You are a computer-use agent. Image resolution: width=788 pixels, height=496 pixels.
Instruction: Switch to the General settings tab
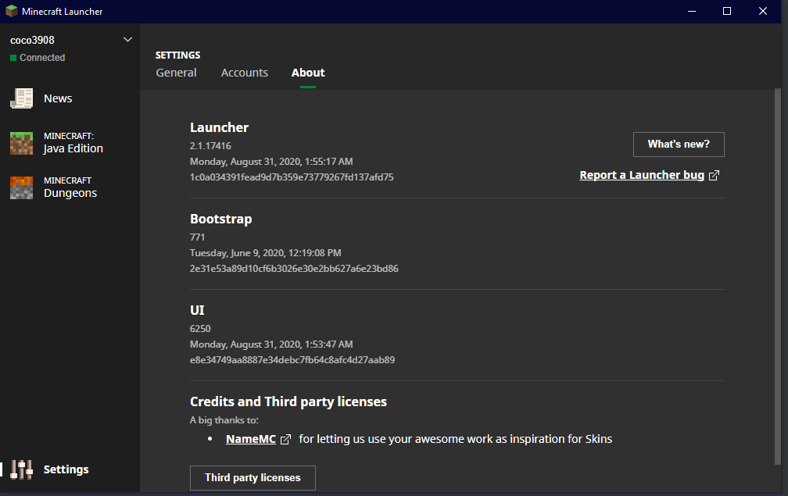point(176,73)
